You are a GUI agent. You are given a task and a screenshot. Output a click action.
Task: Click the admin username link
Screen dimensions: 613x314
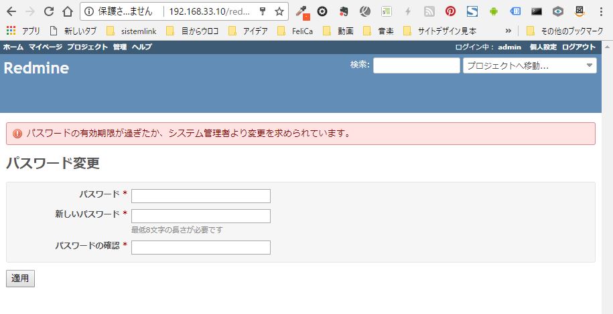(509, 47)
